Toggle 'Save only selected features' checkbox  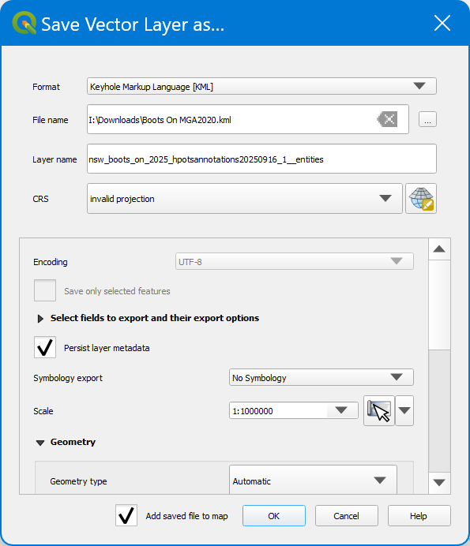[45, 290]
